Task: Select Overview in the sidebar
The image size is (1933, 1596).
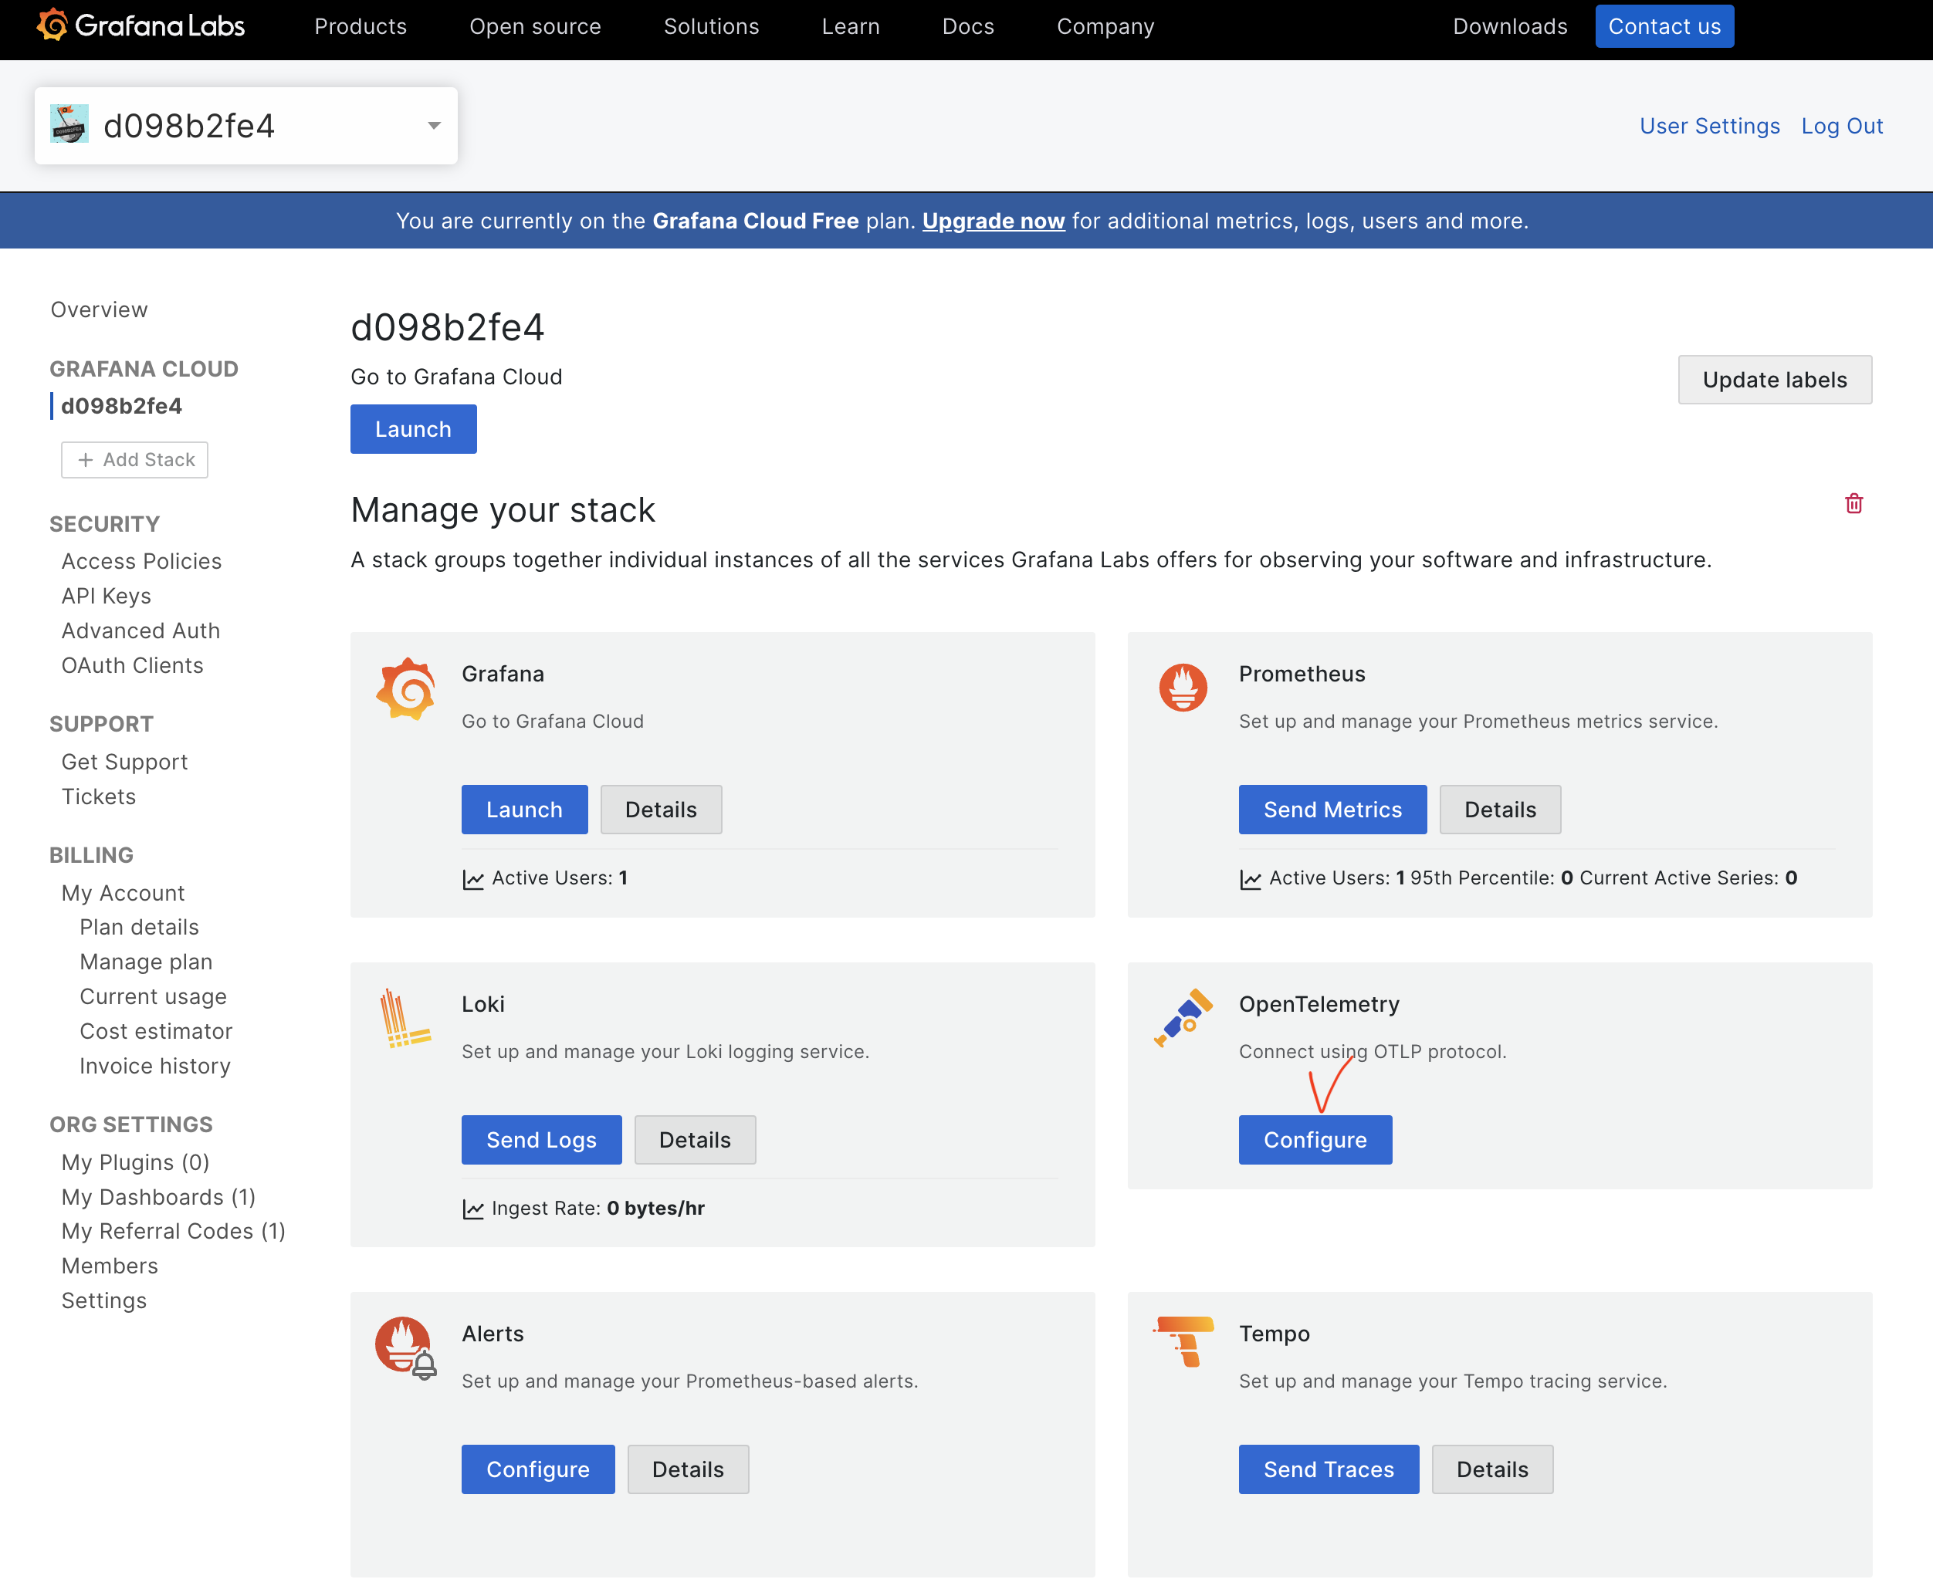Action: coord(100,309)
